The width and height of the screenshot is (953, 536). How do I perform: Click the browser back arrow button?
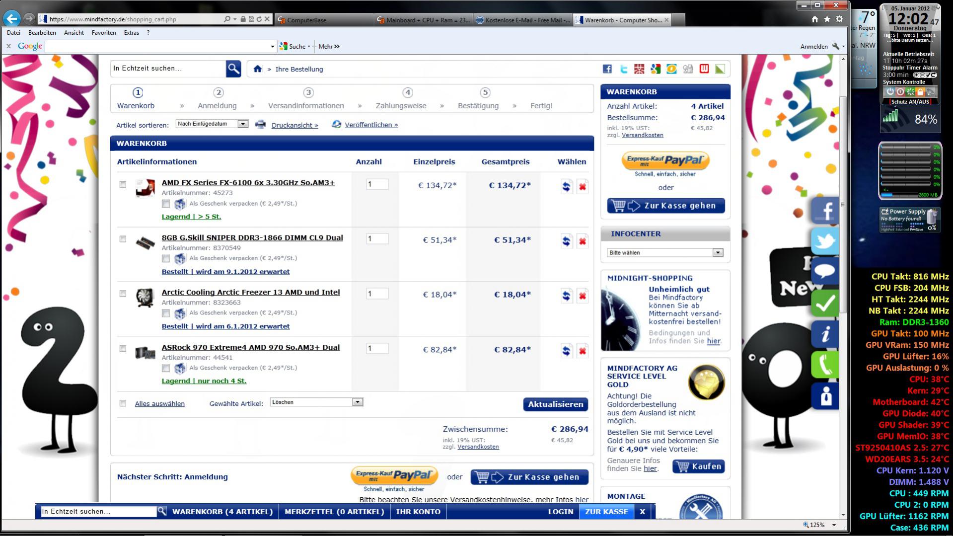[x=12, y=19]
